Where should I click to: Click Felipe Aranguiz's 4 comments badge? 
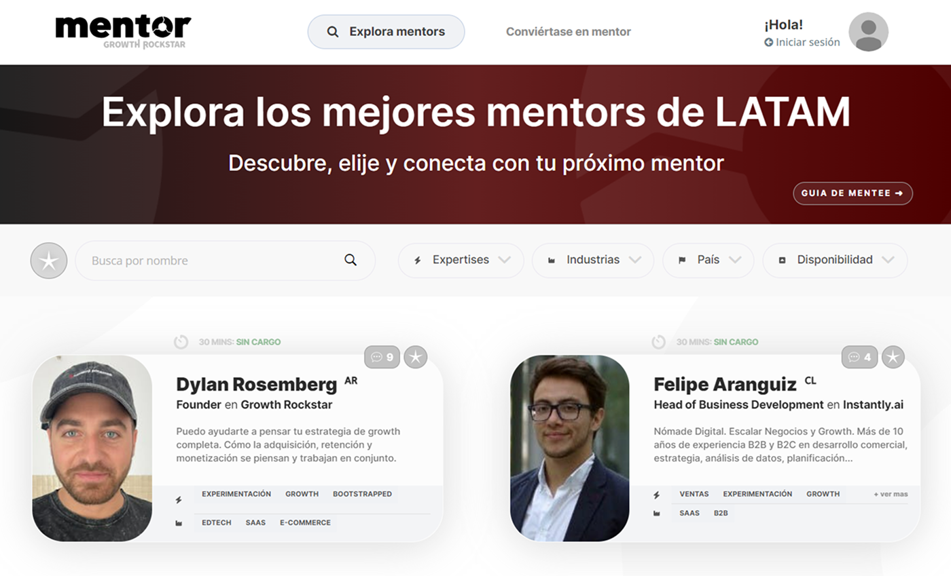pyautogui.click(x=859, y=357)
